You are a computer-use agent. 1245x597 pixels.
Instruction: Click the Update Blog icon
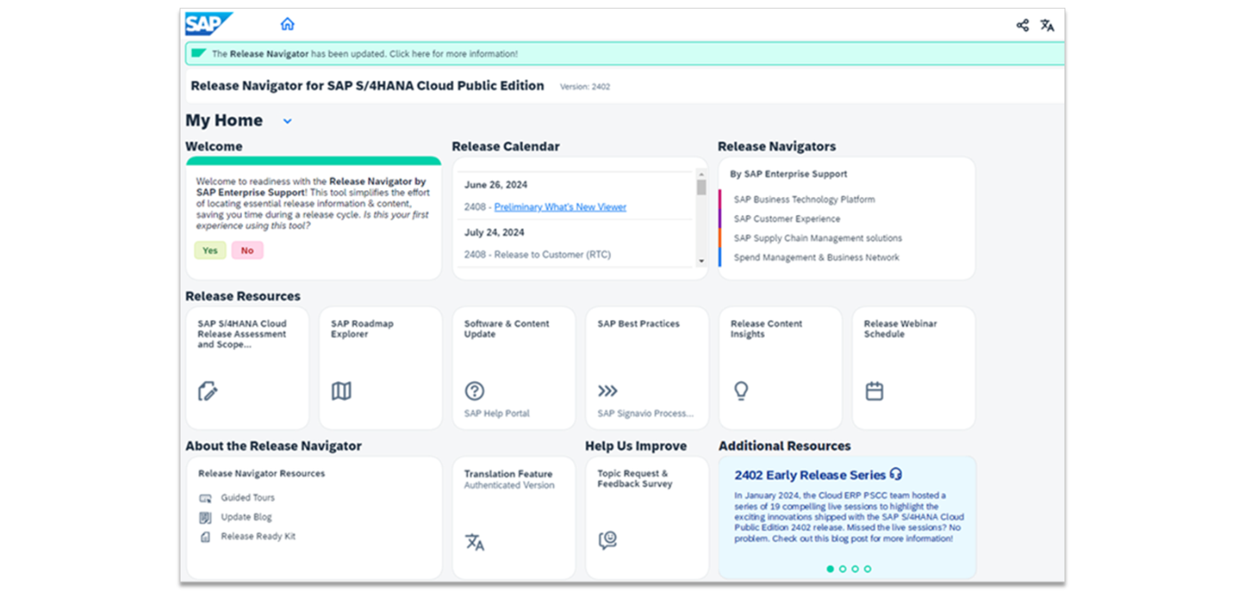pos(205,517)
